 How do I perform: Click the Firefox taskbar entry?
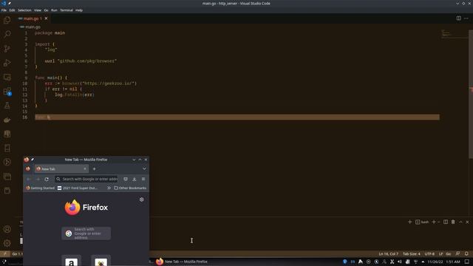point(182,262)
